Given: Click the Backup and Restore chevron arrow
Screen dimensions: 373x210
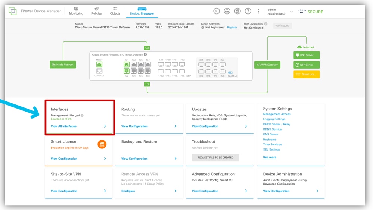Looking at the screenshot, I should [x=175, y=159].
